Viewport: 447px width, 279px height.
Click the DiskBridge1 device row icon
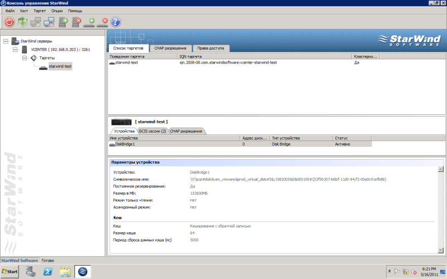(112, 145)
